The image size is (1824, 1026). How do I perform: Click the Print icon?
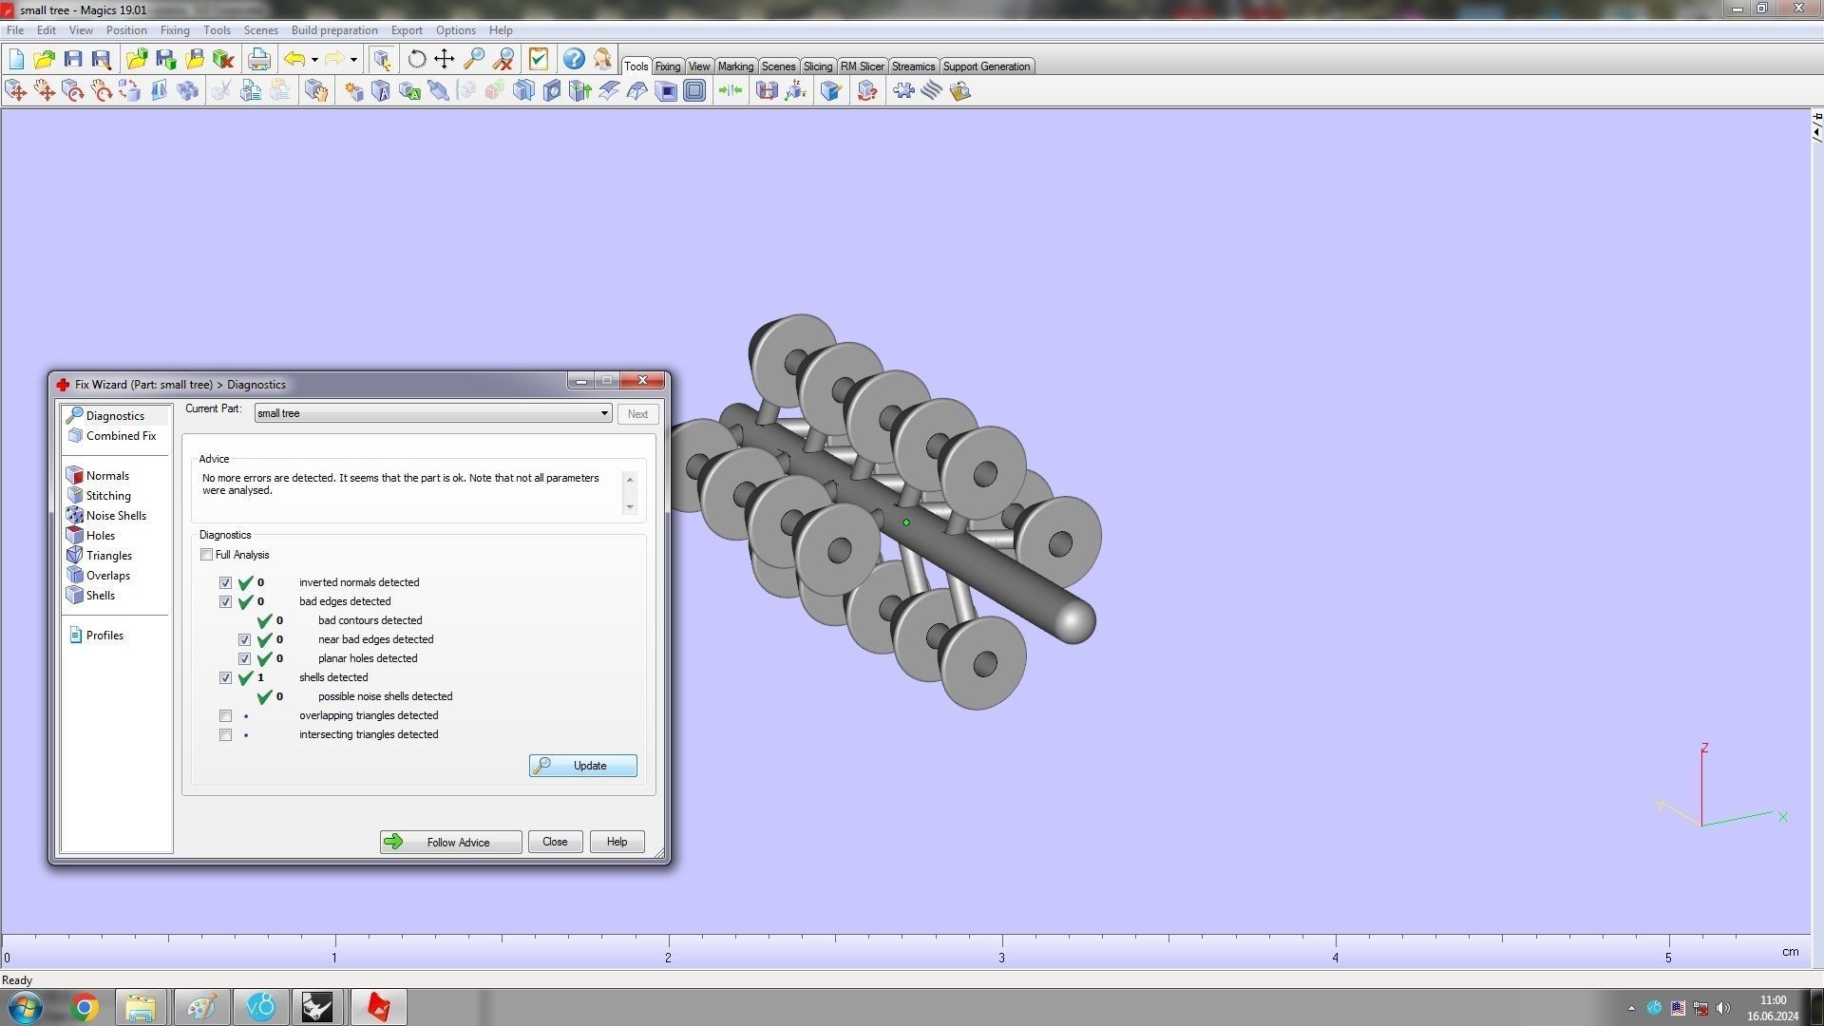pyautogui.click(x=258, y=59)
